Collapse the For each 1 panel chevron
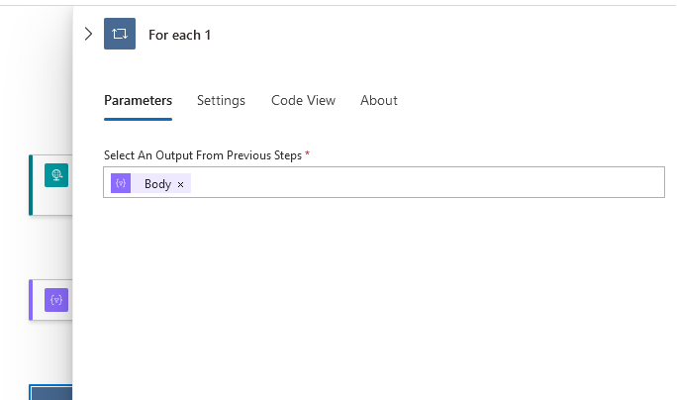The height and width of the screenshot is (400, 677). [x=88, y=34]
